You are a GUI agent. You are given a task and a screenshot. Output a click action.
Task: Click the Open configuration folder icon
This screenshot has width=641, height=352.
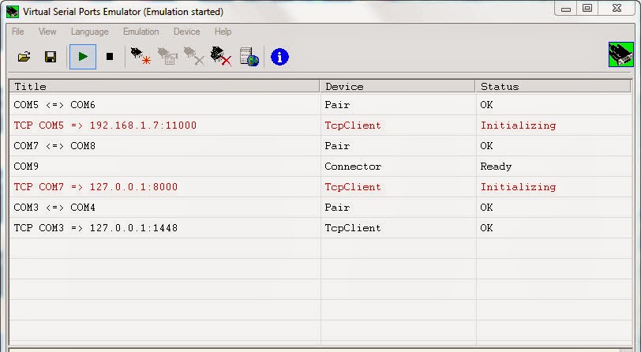24,57
